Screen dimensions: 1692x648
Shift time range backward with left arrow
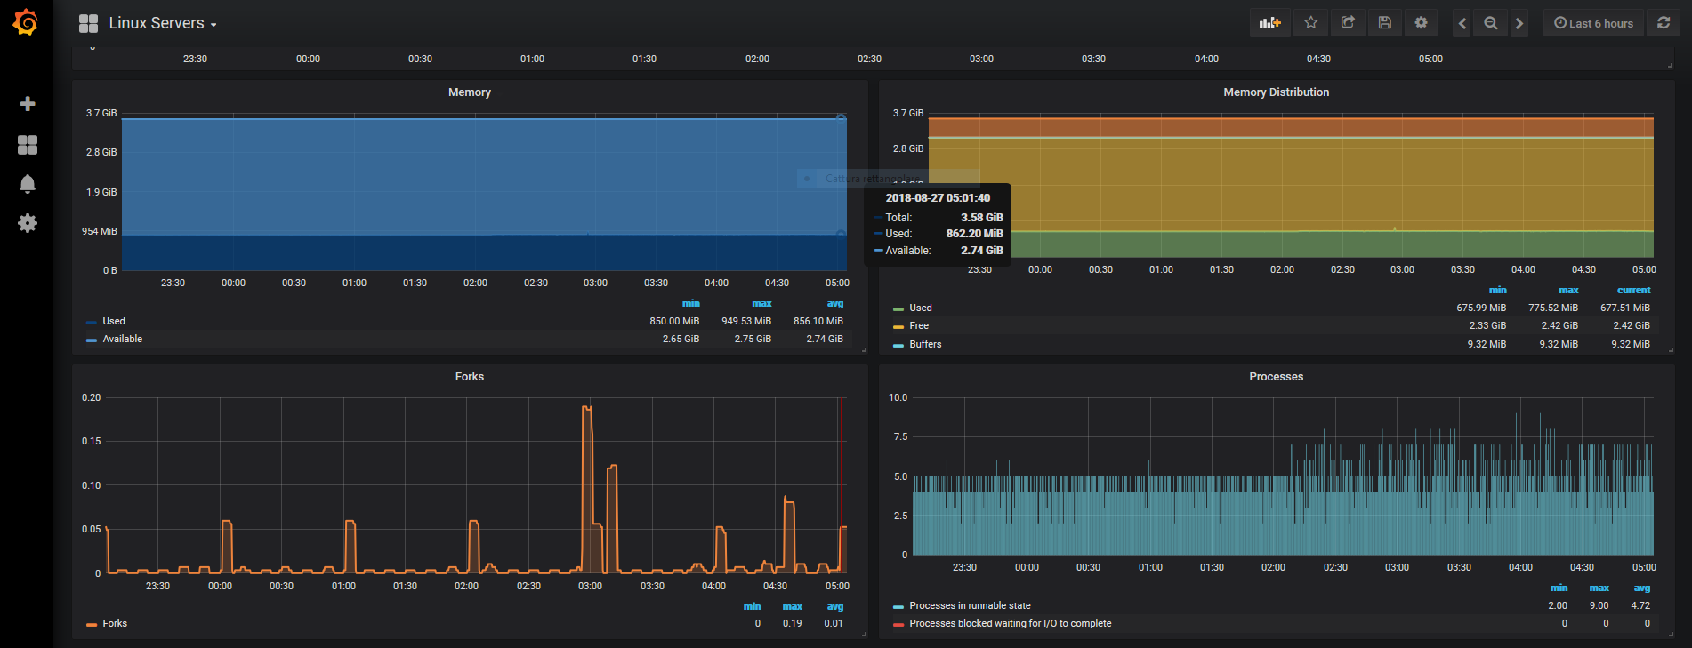pos(1462,23)
